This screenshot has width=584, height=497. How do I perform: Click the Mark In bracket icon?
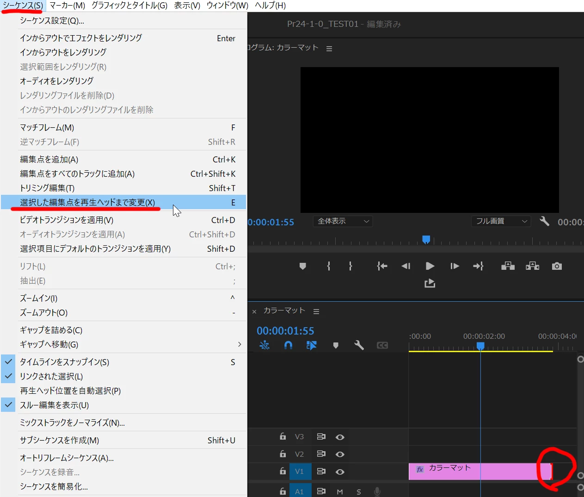(329, 266)
